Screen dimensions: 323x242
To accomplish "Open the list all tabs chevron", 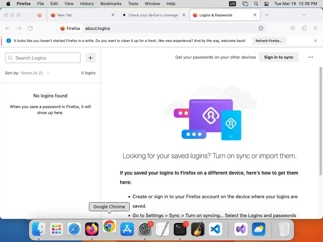I will [x=304, y=15].
